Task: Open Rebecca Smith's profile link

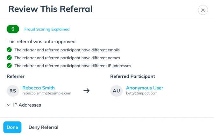Action: (x=39, y=88)
